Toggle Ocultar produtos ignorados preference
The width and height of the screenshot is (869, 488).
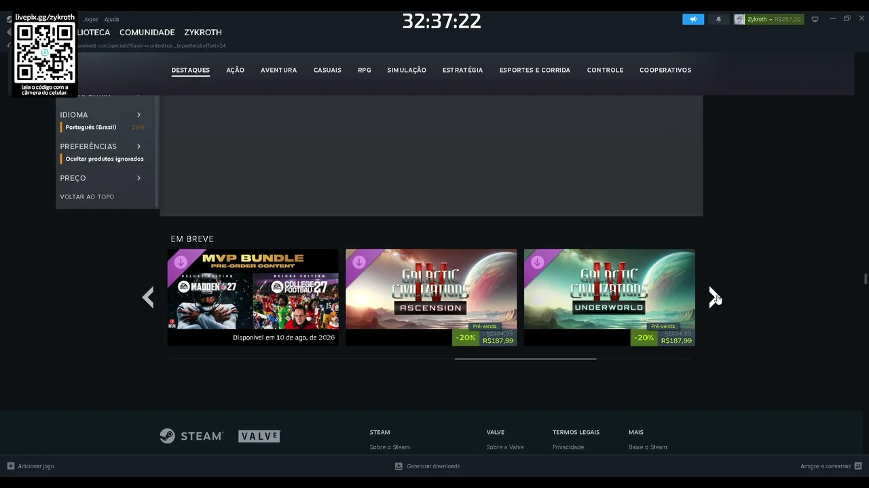pyautogui.click(x=104, y=159)
